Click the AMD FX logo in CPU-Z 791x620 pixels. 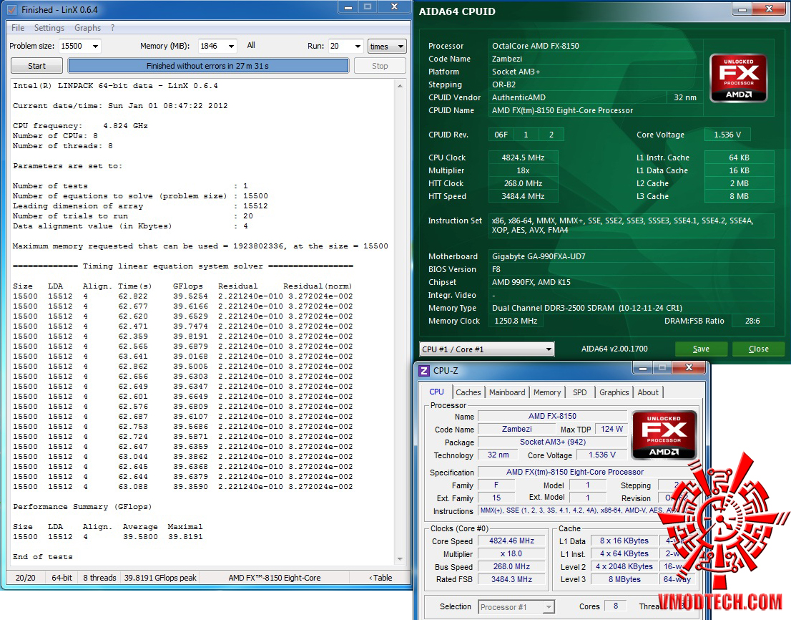(664, 435)
